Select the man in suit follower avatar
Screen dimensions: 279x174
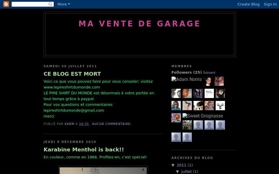(x=208, y=81)
